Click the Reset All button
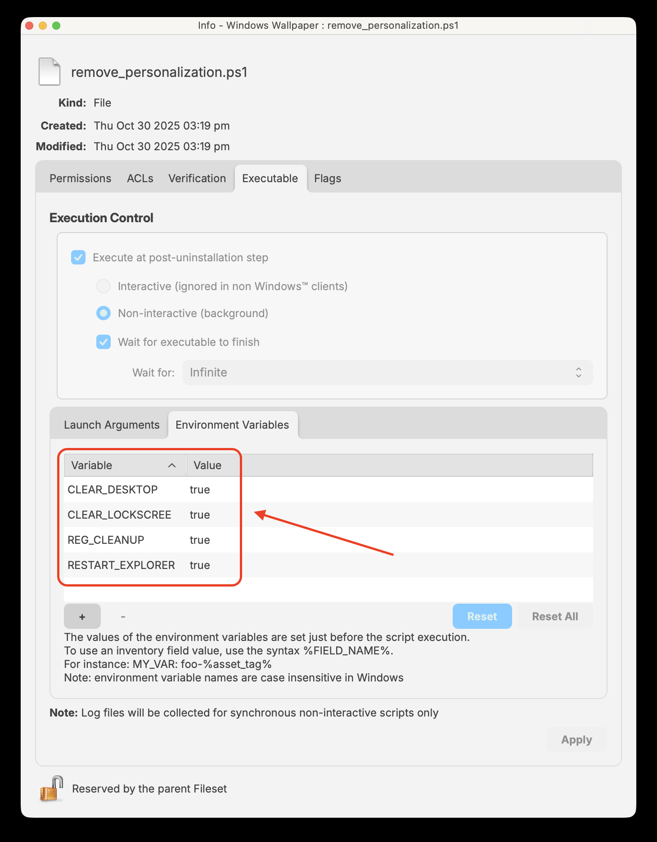The height and width of the screenshot is (842, 657). 555,617
